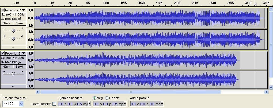Close the Republic - R track
273x108 pixels.
tap(2, 10)
